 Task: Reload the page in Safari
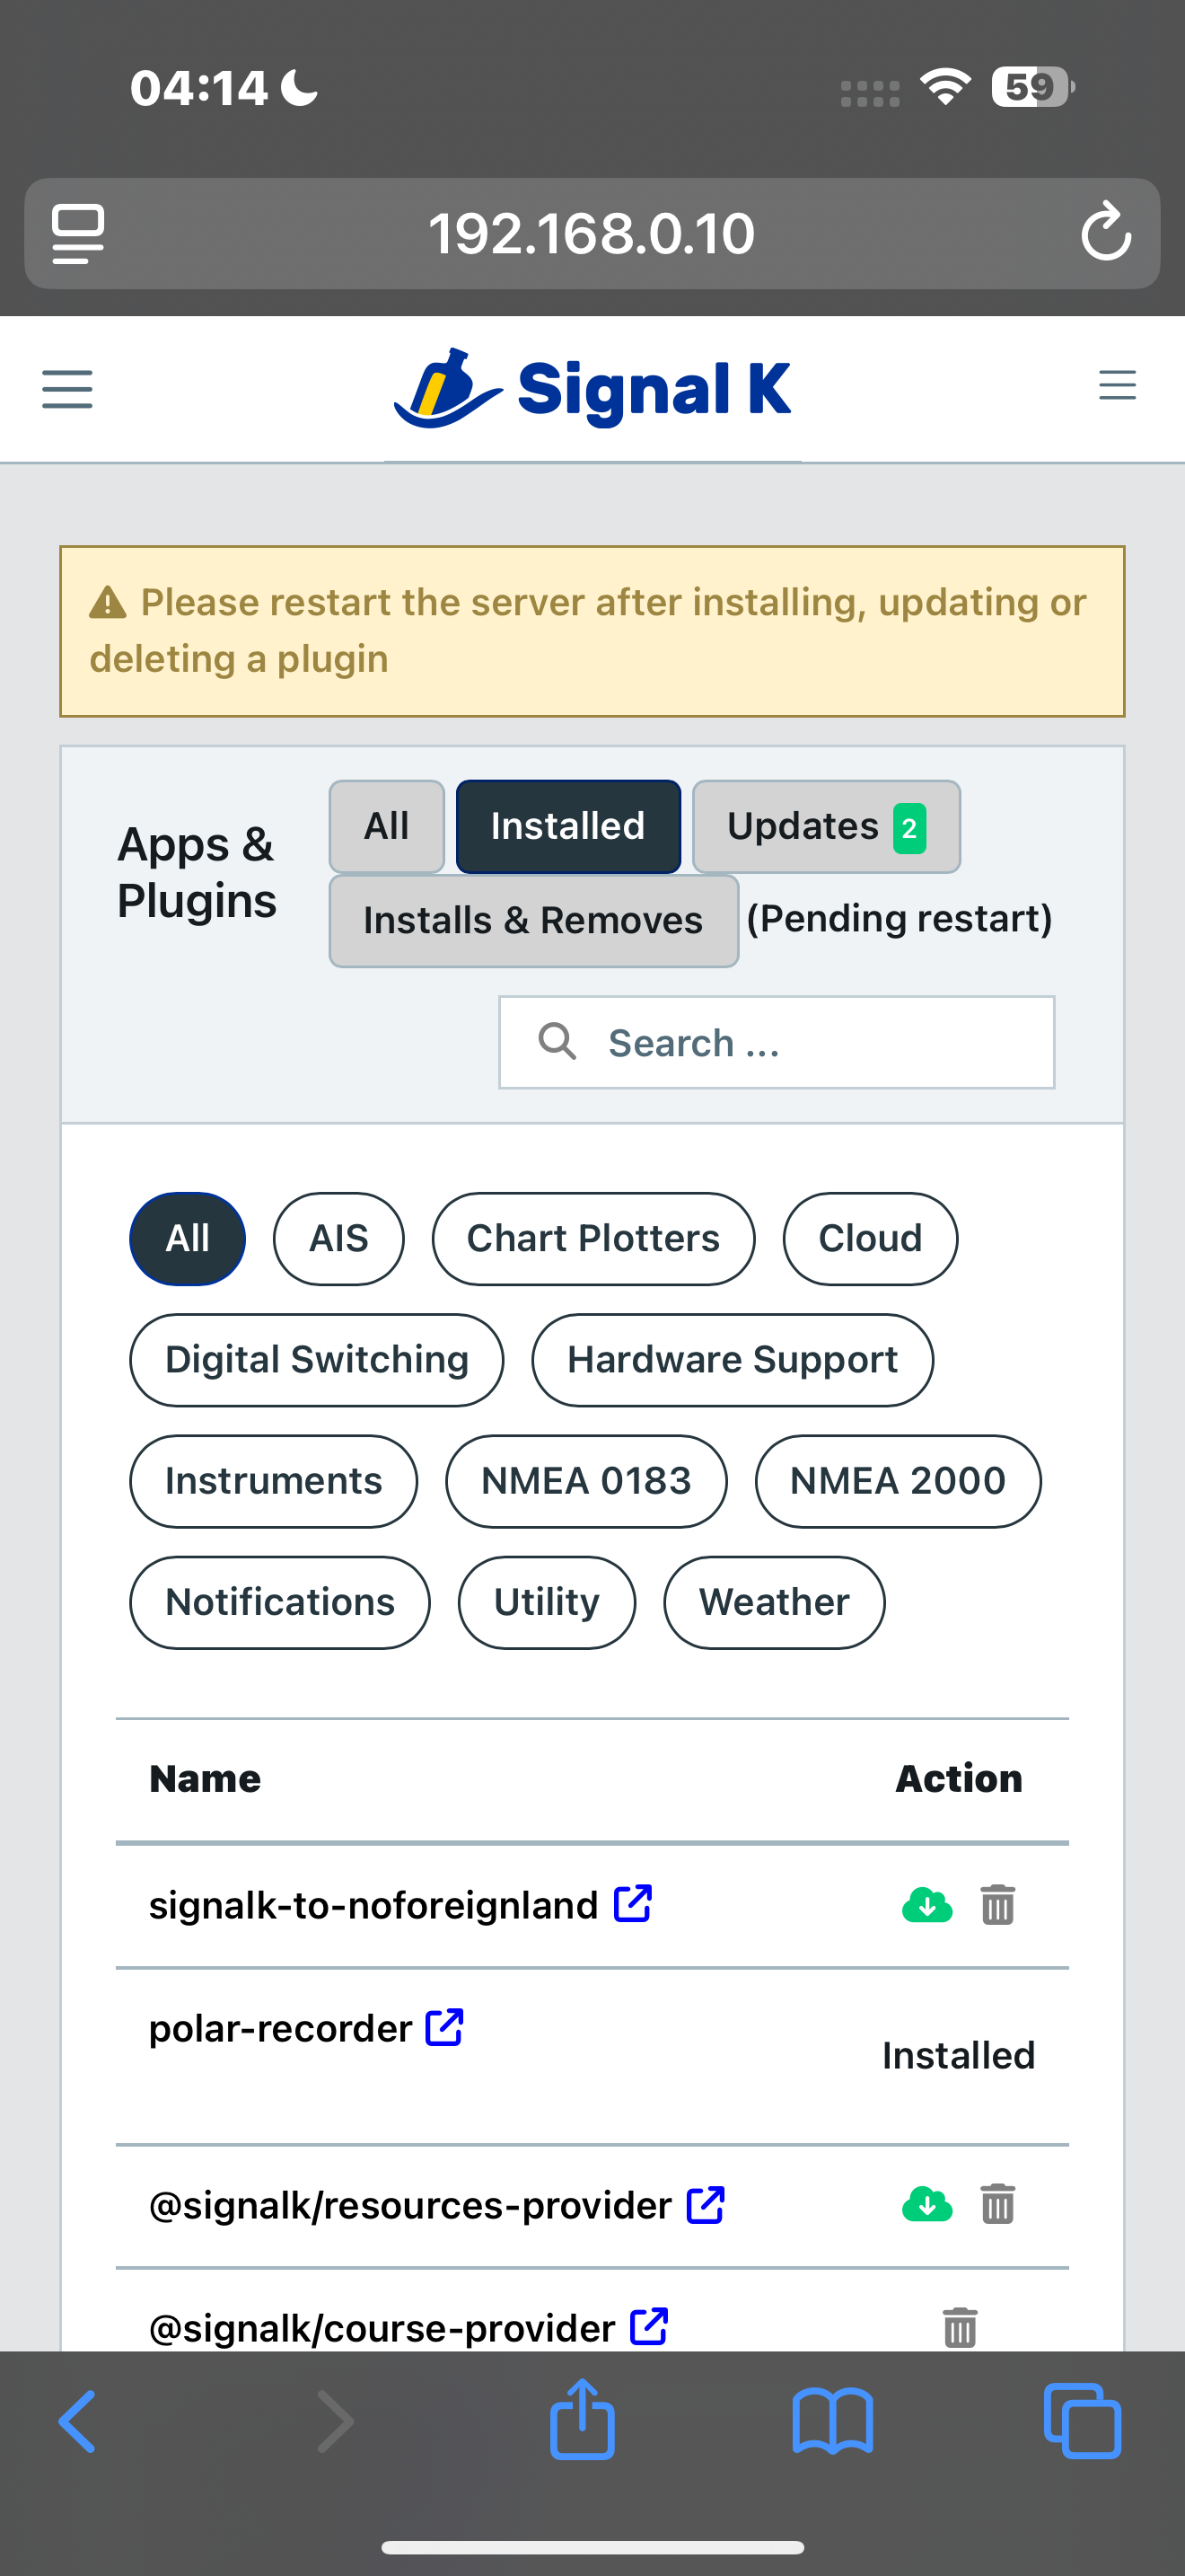point(1105,233)
